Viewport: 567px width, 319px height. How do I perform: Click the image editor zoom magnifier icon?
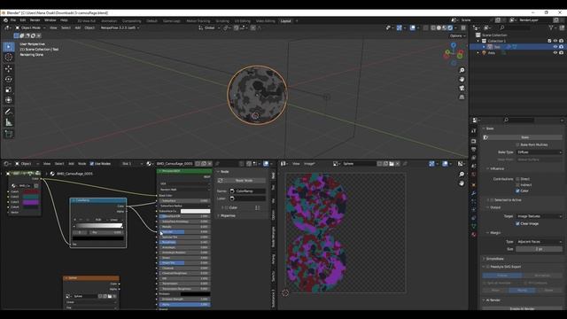tap(462, 175)
